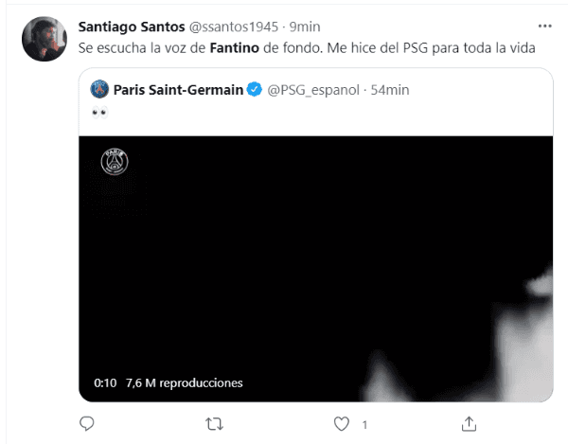Click the 0:10 video duration label
The height and width of the screenshot is (444, 568).
point(104,383)
